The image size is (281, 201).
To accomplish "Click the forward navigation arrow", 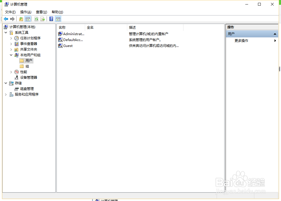I will tap(12, 19).
